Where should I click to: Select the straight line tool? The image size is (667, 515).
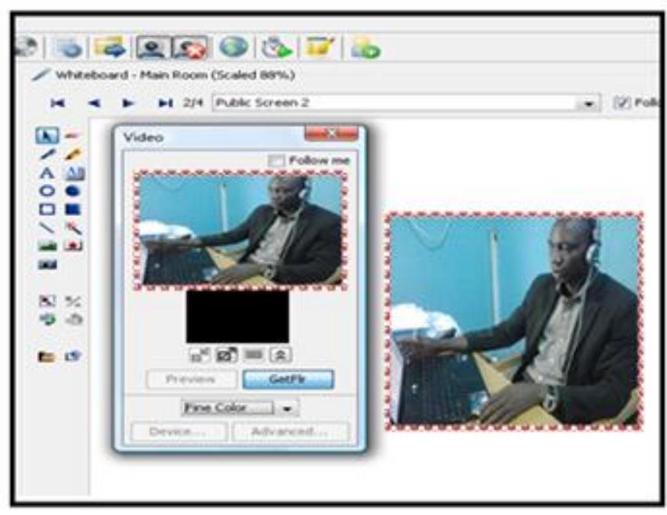pos(47,228)
